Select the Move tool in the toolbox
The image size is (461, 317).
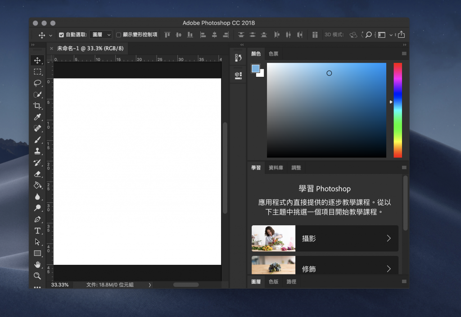point(37,60)
